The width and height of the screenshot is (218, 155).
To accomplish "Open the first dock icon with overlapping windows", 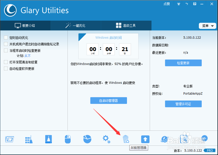I will [10, 139].
